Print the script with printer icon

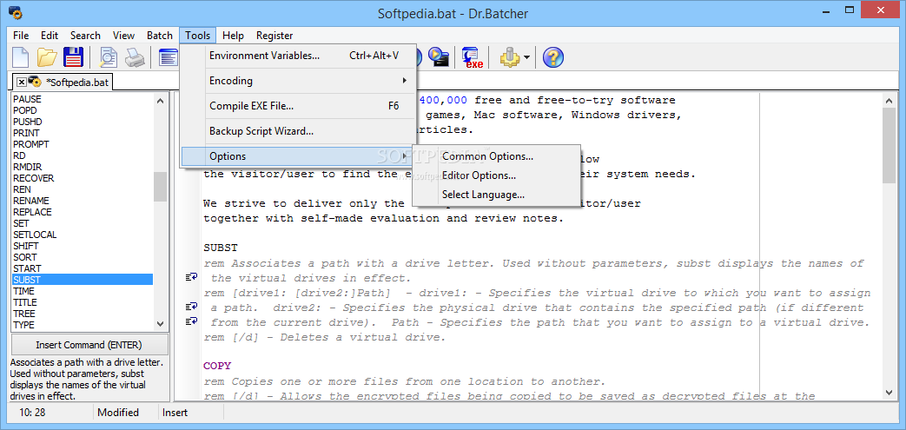[135, 56]
